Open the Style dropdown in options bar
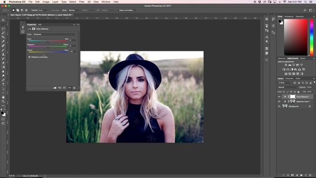 pos(74,10)
